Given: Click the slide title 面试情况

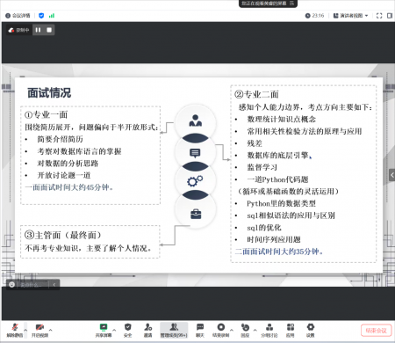Looking at the screenshot, I should 49,92.
